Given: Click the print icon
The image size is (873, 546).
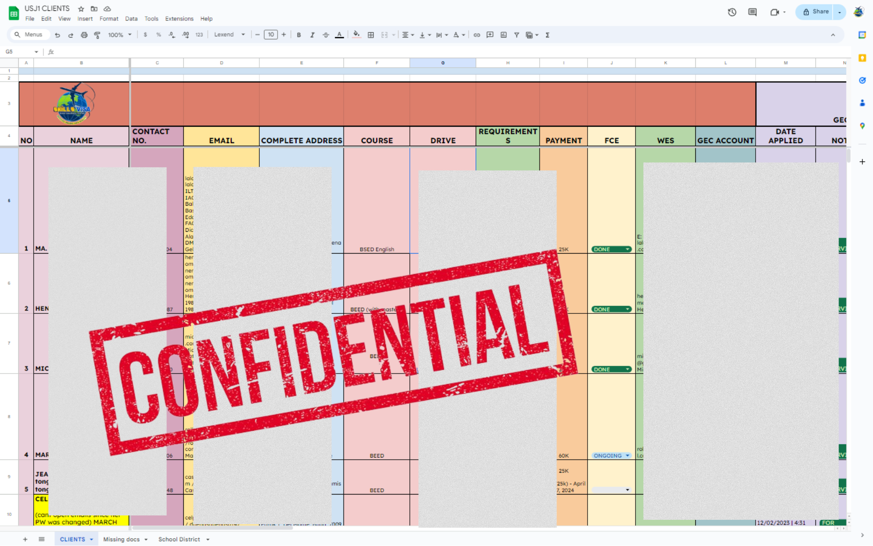Looking at the screenshot, I should 84,35.
